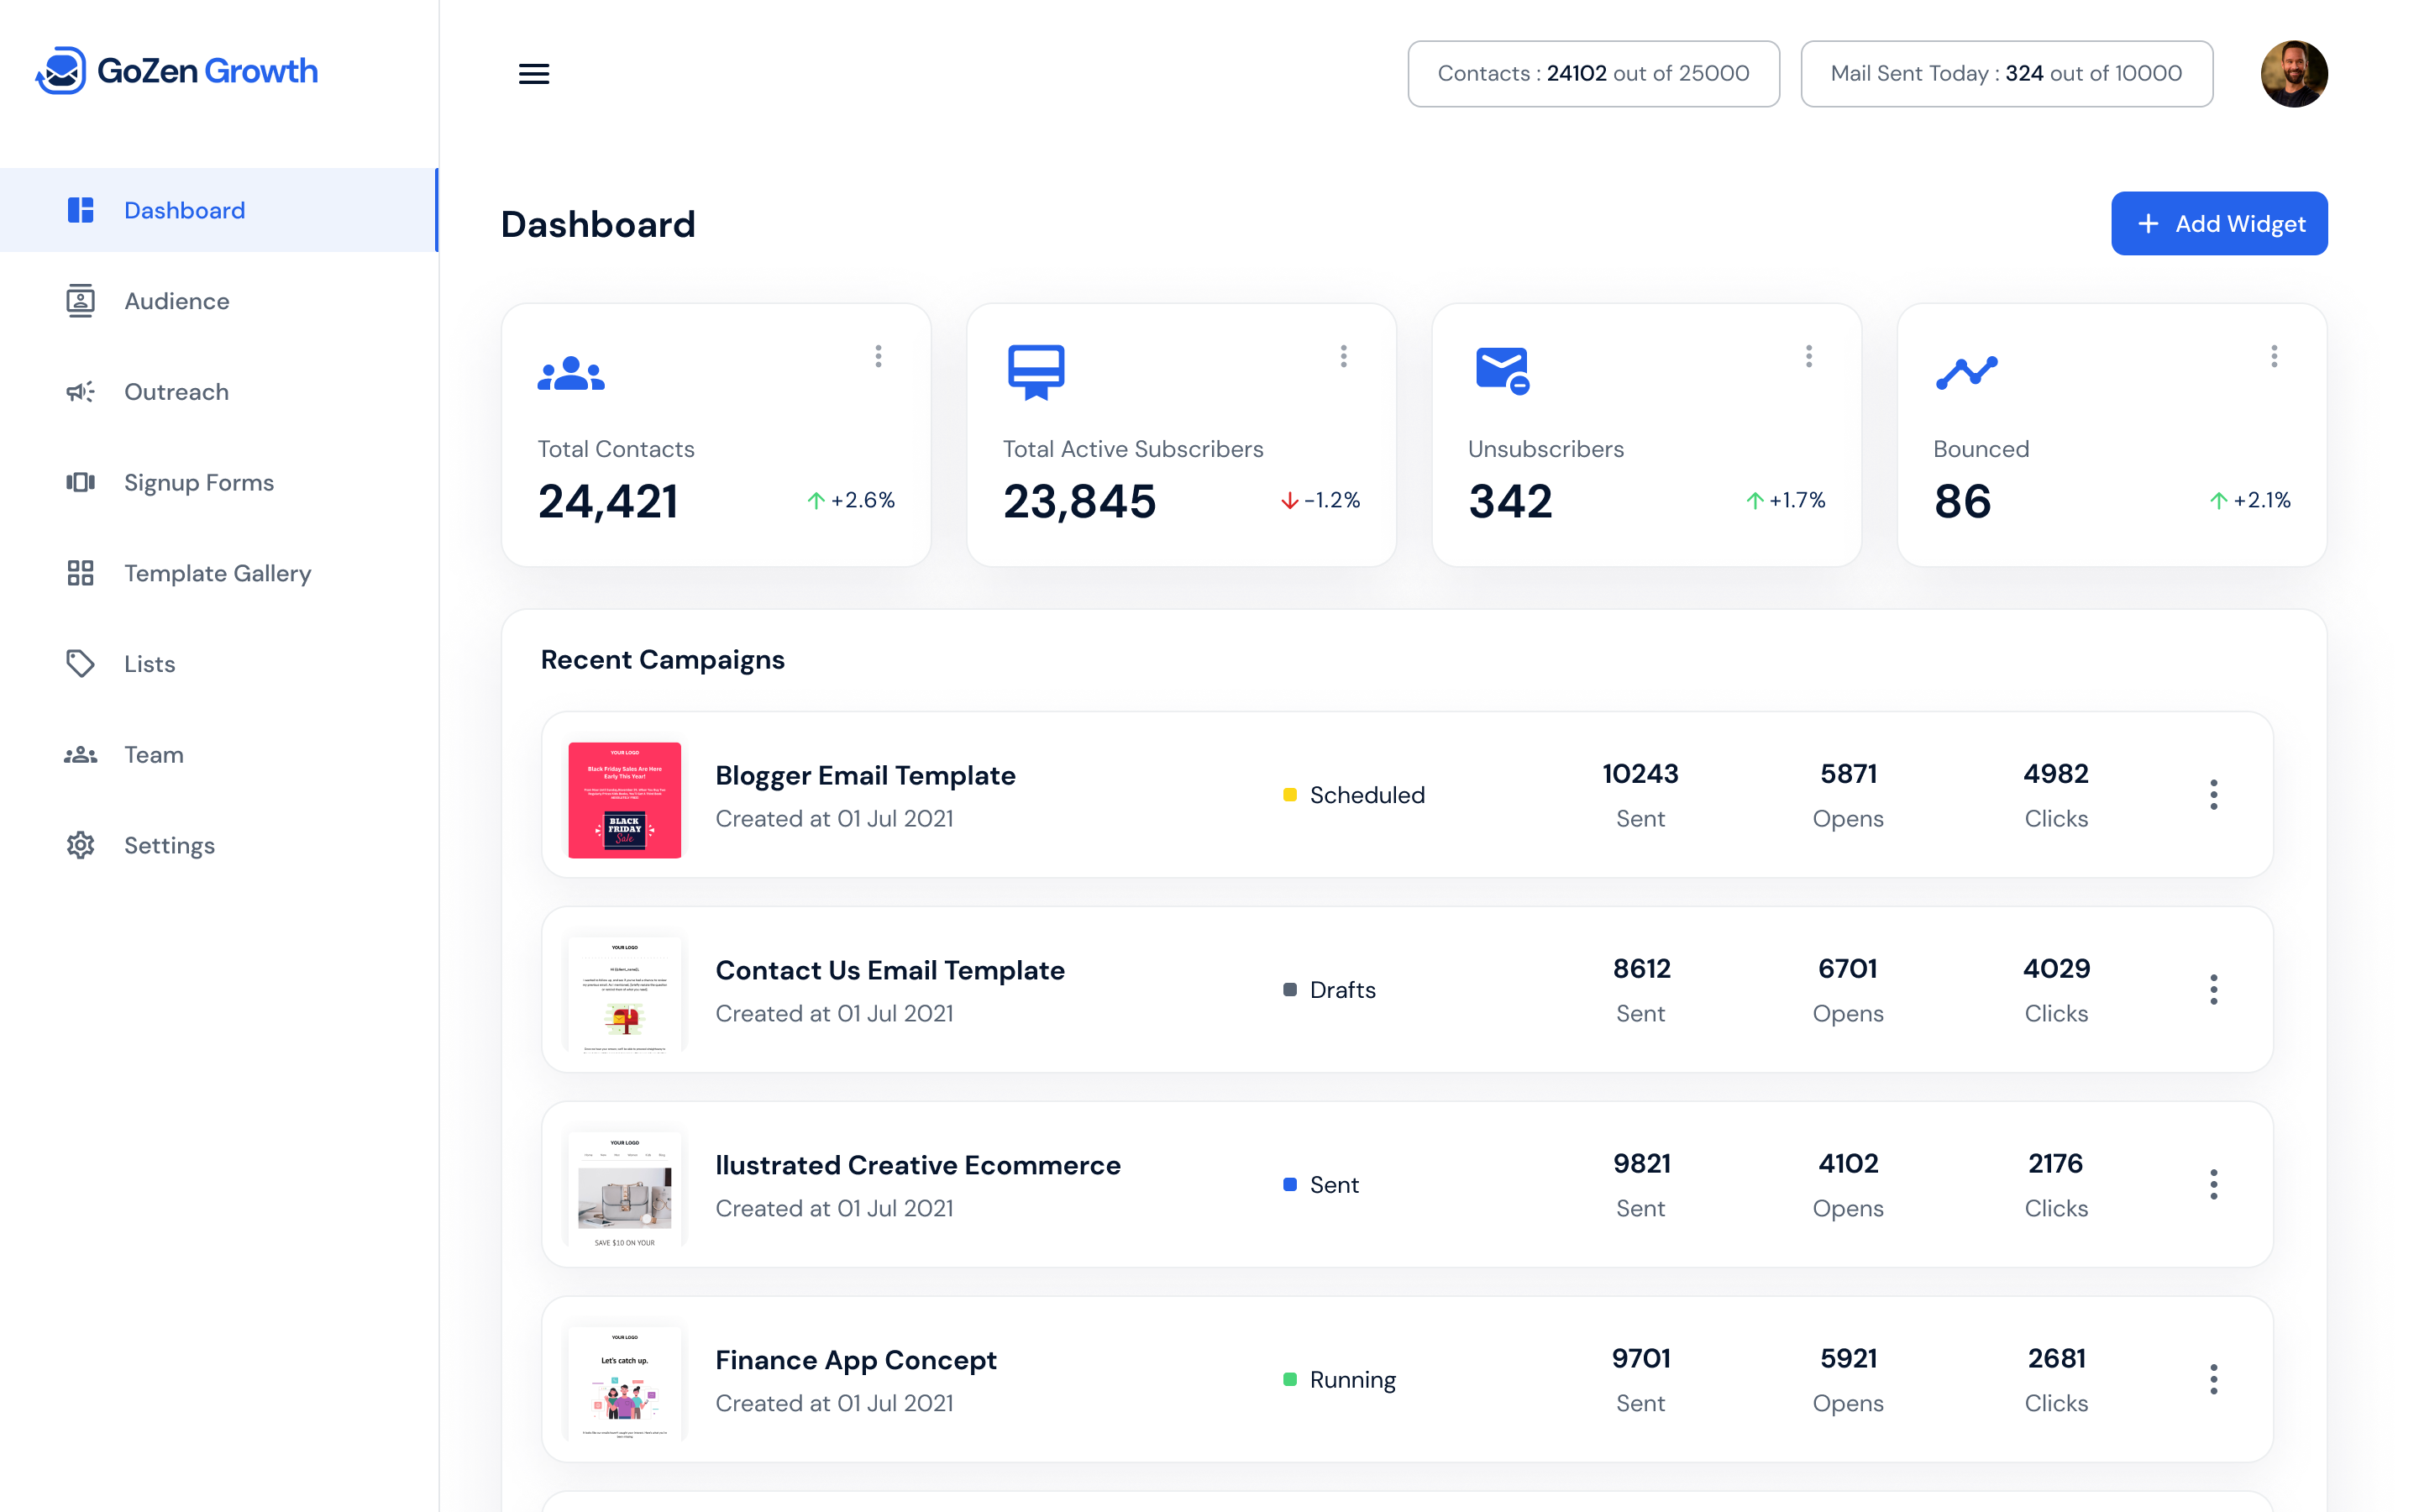Open the user profile avatar
The image size is (2419, 1512).
(2293, 74)
